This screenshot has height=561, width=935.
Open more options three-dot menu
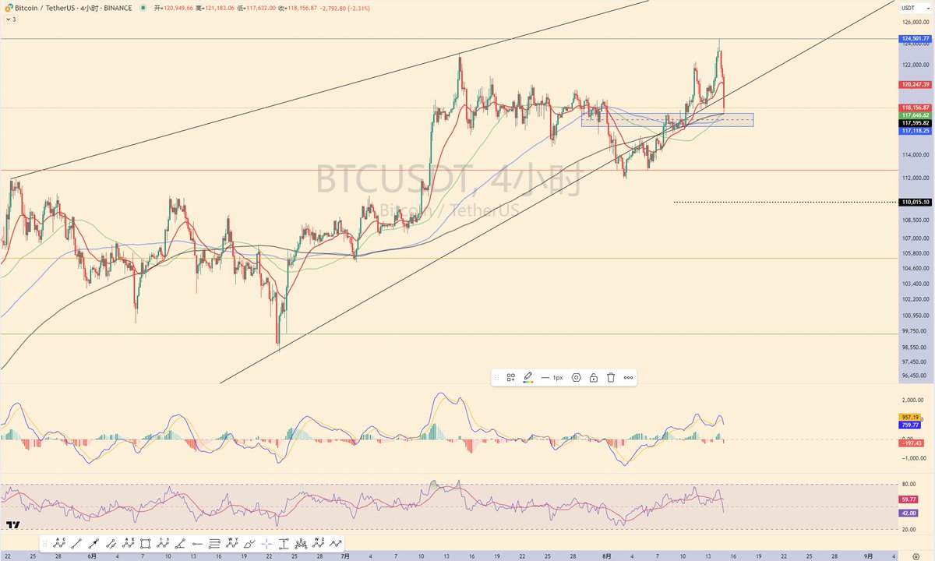(629, 377)
